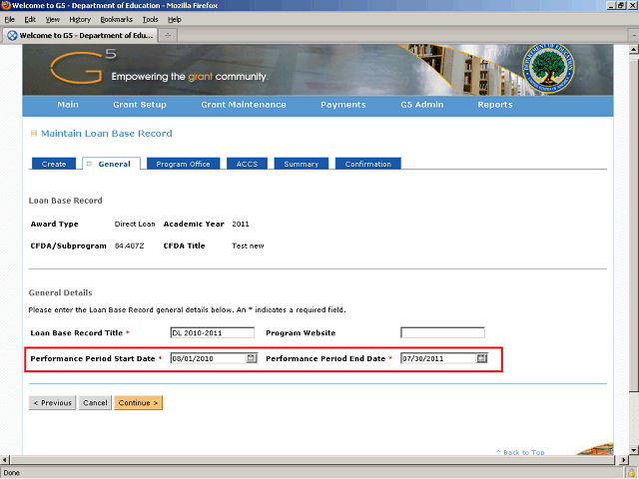Click the Firefox icon in title bar

click(6, 5)
